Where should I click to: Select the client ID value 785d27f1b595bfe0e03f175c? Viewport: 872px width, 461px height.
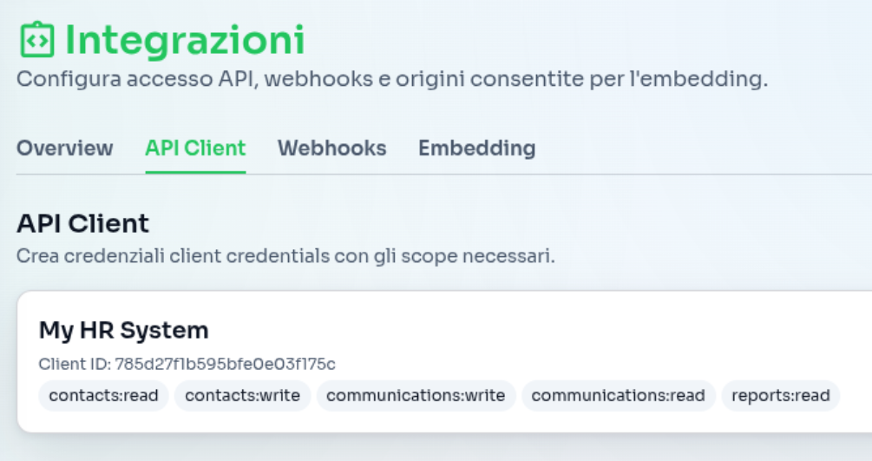click(225, 364)
